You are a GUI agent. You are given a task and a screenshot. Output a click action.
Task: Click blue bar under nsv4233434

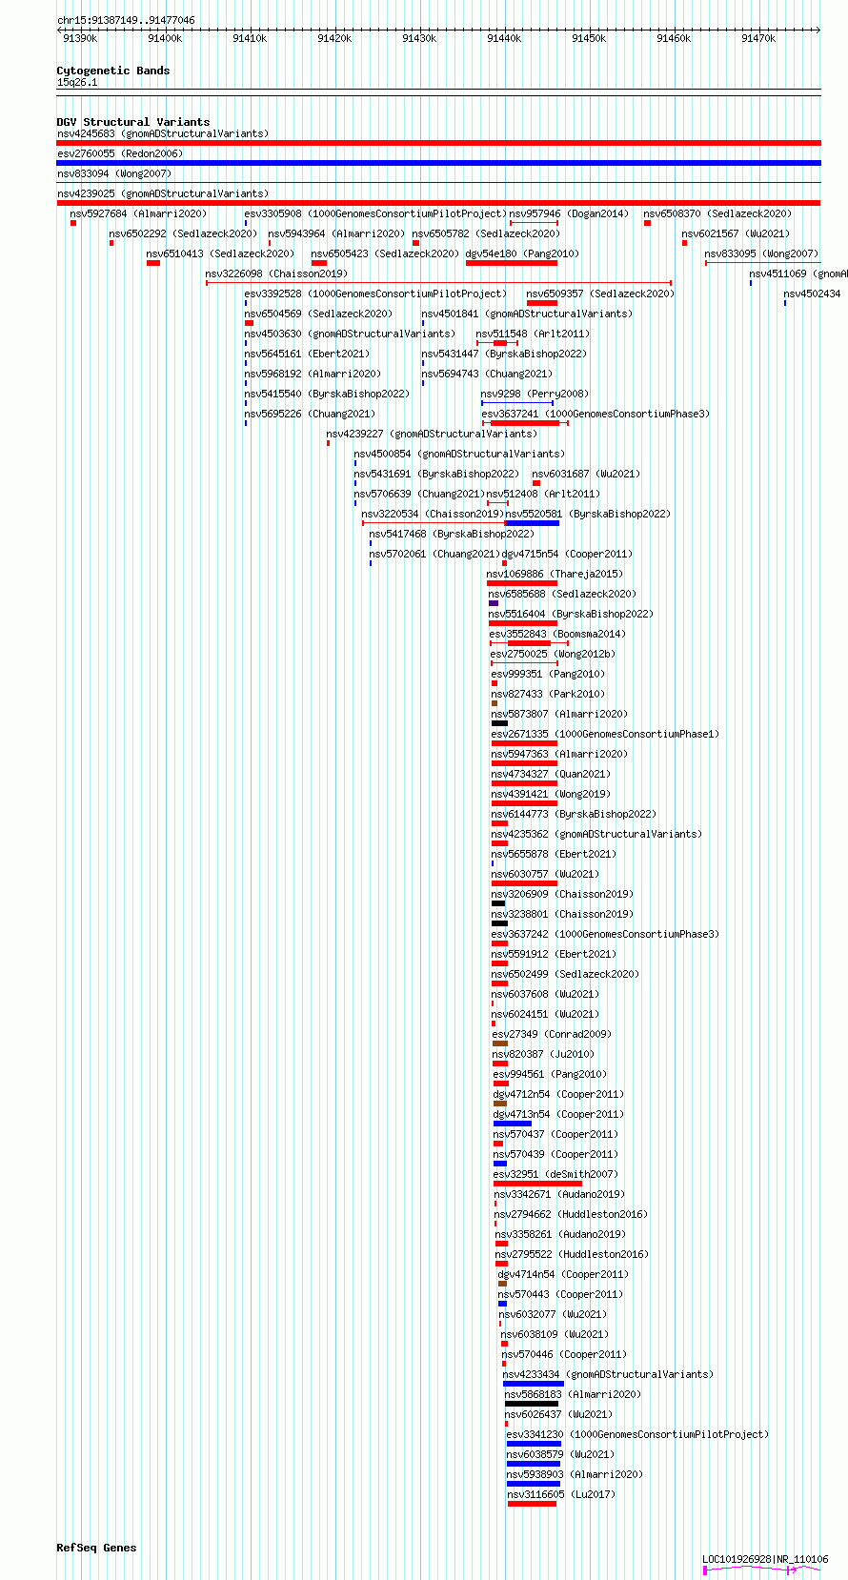pos(534,1384)
